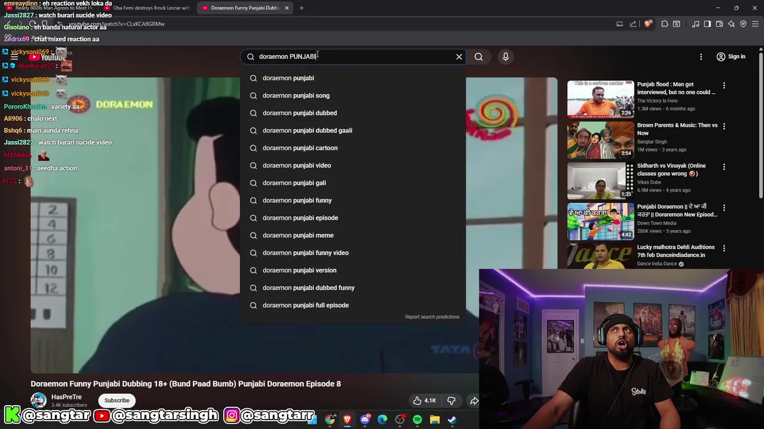Pick 'doraemon punjabi episode' from suggestions

tap(353, 218)
